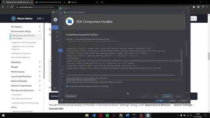Click the Android Studio logo in SDK installer

[x=70, y=21]
